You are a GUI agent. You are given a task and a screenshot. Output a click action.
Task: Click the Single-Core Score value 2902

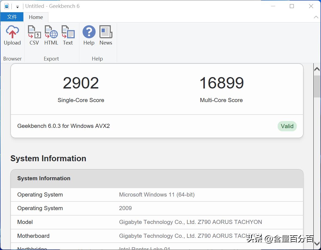(x=81, y=83)
